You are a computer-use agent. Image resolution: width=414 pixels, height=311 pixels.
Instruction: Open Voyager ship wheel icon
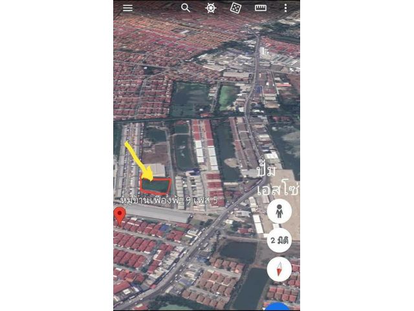pos(211,8)
